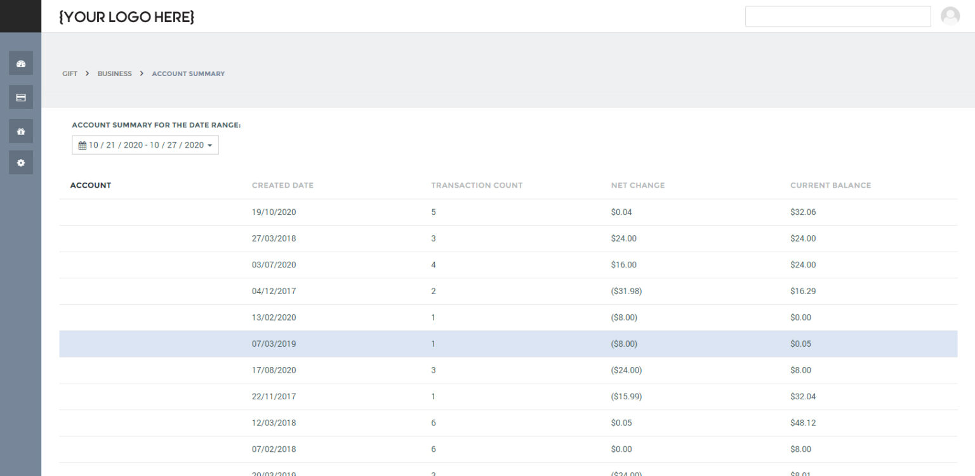Click the search field in header
This screenshot has height=476, width=975.
[x=837, y=16]
